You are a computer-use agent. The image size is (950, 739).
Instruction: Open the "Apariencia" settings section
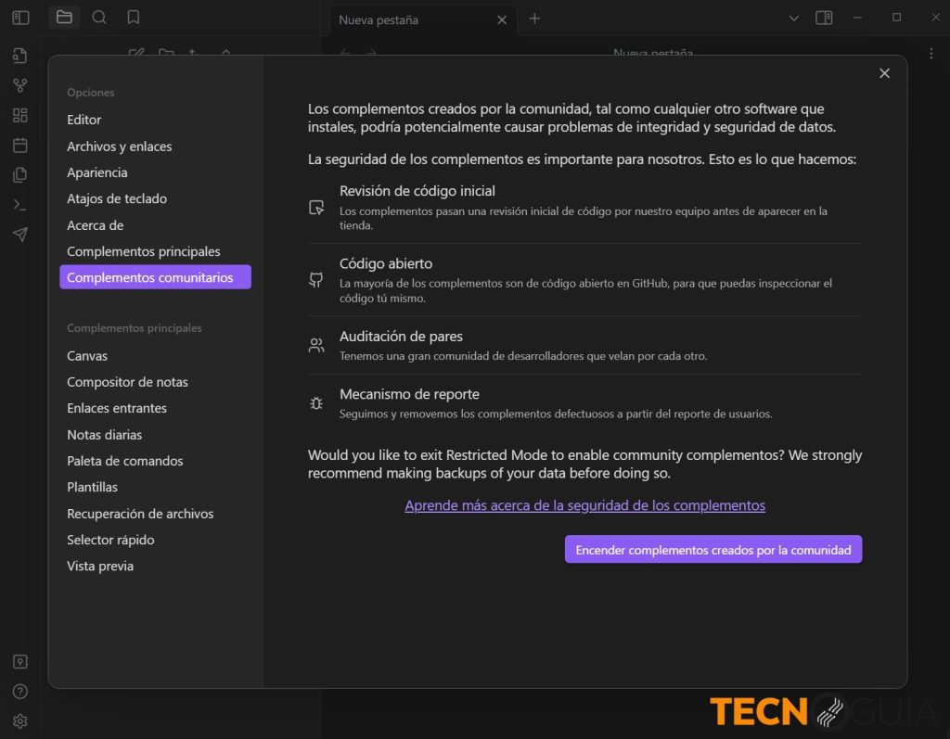click(x=96, y=172)
